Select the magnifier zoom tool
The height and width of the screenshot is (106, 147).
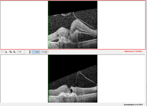[x=6, y=52]
